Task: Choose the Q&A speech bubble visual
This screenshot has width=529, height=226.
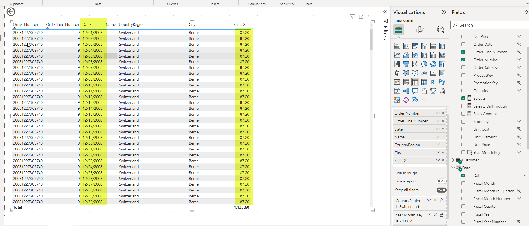Action: pyautogui.click(x=415, y=91)
